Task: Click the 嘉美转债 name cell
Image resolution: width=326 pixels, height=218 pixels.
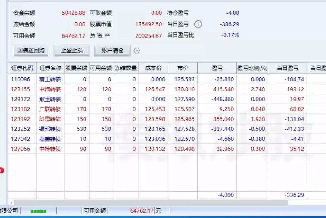Action: point(50,139)
